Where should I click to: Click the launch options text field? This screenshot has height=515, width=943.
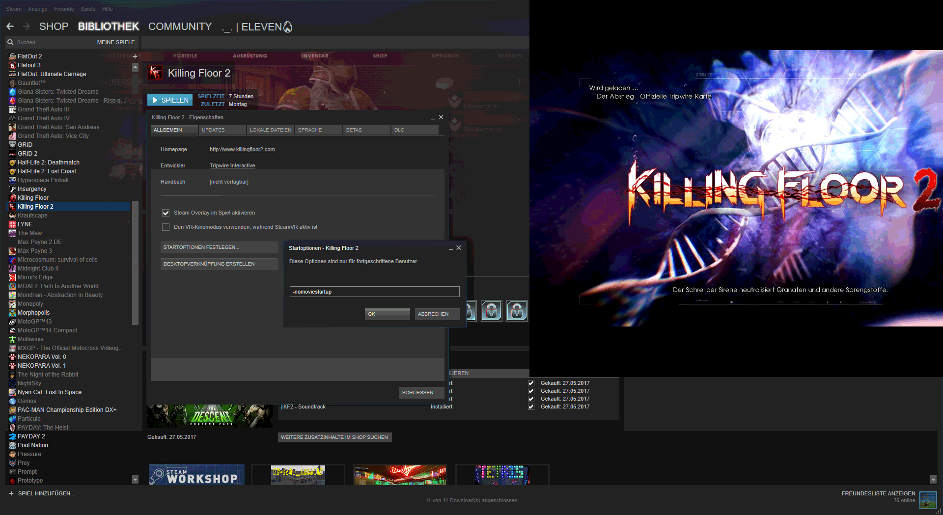375,292
